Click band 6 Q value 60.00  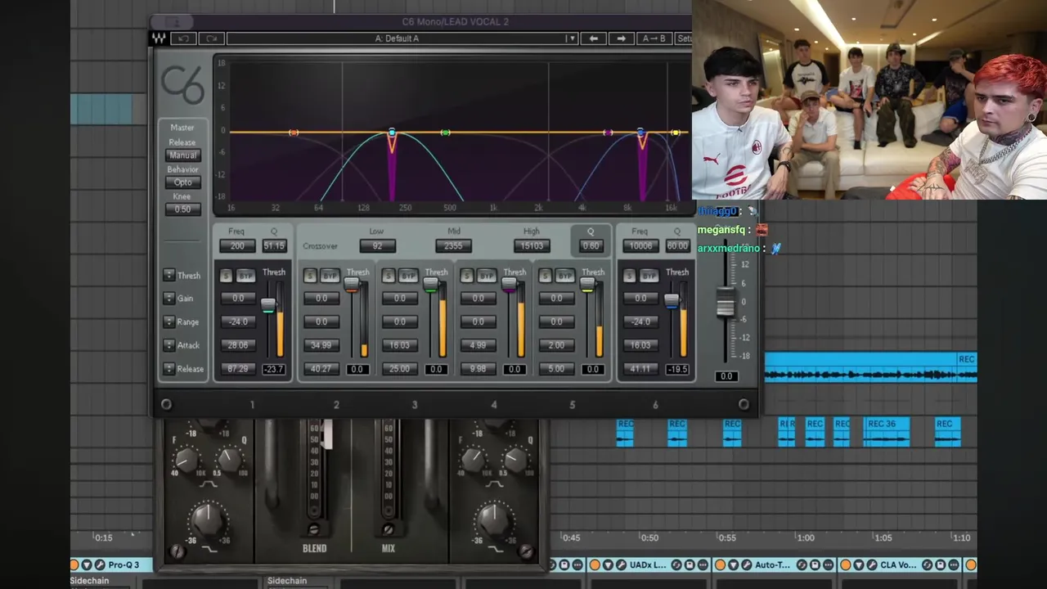(677, 246)
